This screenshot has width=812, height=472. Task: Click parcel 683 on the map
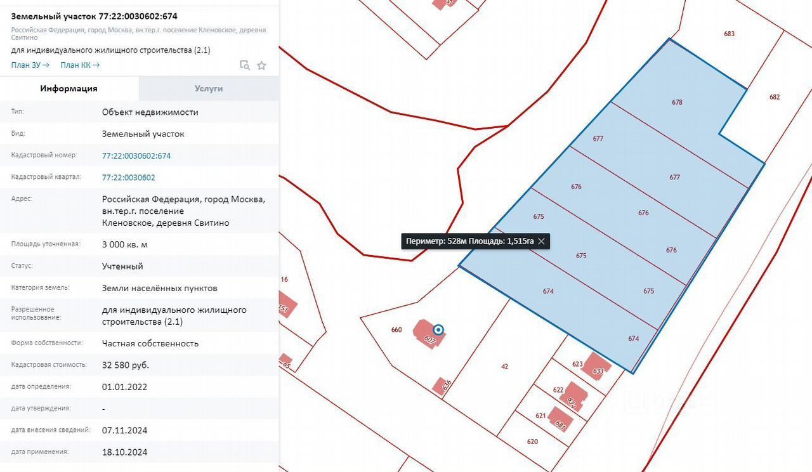729,34
